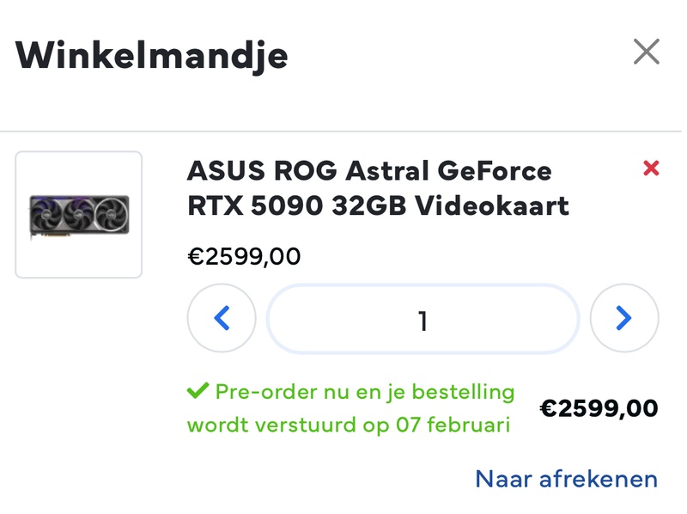Click the Winkelmandje heading
Screen dimensions: 687x514
point(152,55)
